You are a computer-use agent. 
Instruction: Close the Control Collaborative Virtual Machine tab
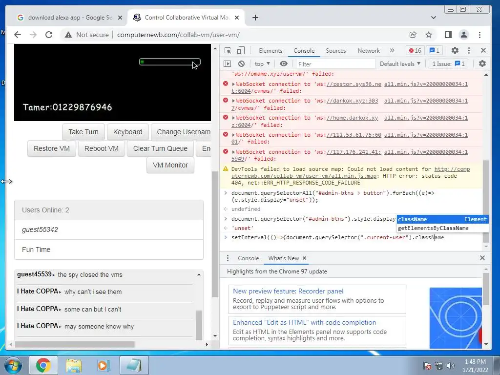click(237, 18)
